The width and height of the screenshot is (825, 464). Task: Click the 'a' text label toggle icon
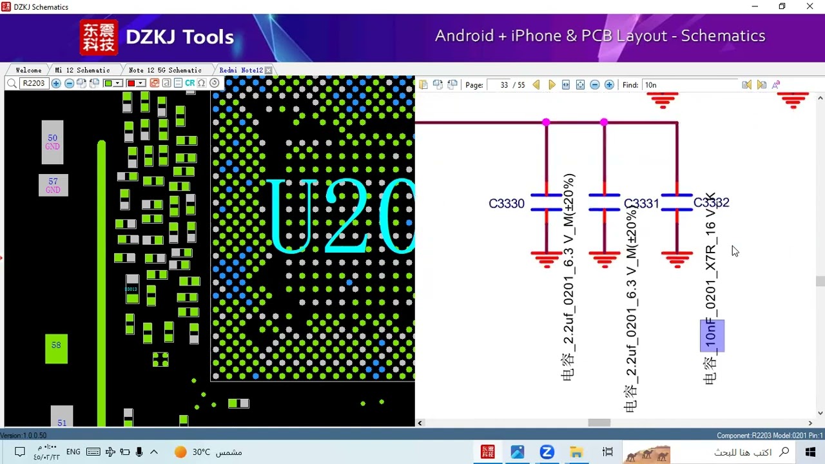click(x=166, y=83)
